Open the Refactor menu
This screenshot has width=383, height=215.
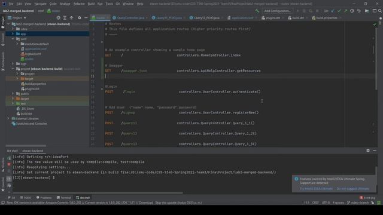point(79,4)
